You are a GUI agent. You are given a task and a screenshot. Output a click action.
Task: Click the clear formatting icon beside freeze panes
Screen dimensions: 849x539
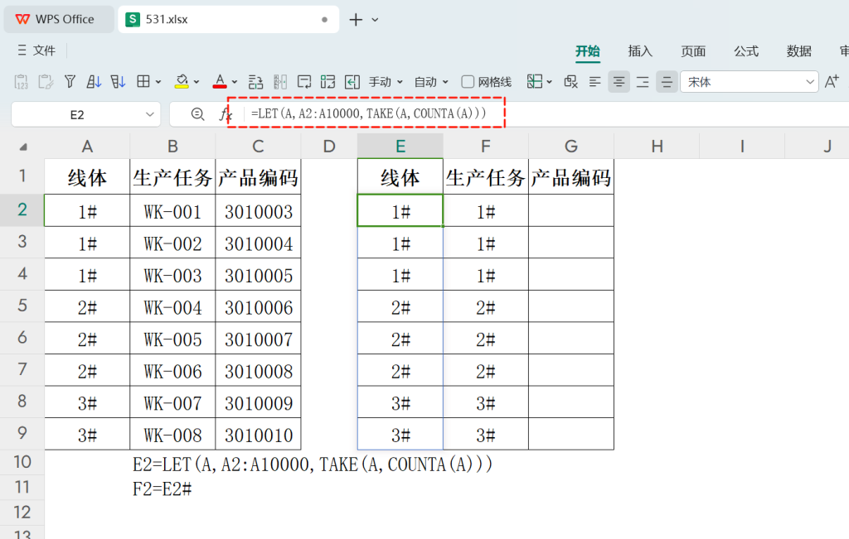(x=570, y=82)
